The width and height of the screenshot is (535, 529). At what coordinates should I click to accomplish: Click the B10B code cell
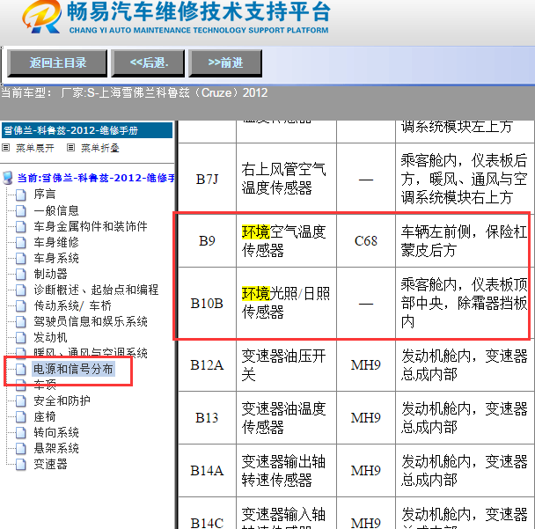207,304
